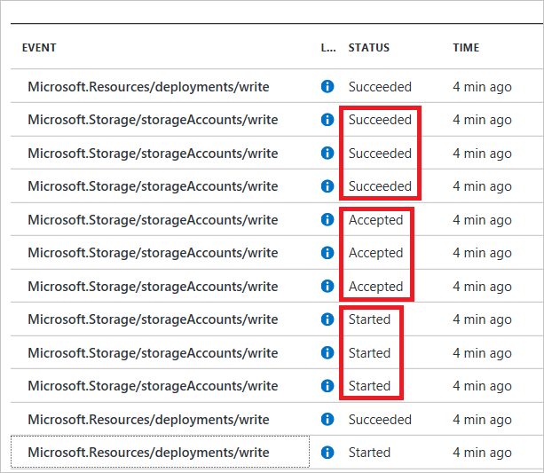The height and width of the screenshot is (473, 544).
Task: Click the middle Accepted status cell
Action: (375, 253)
